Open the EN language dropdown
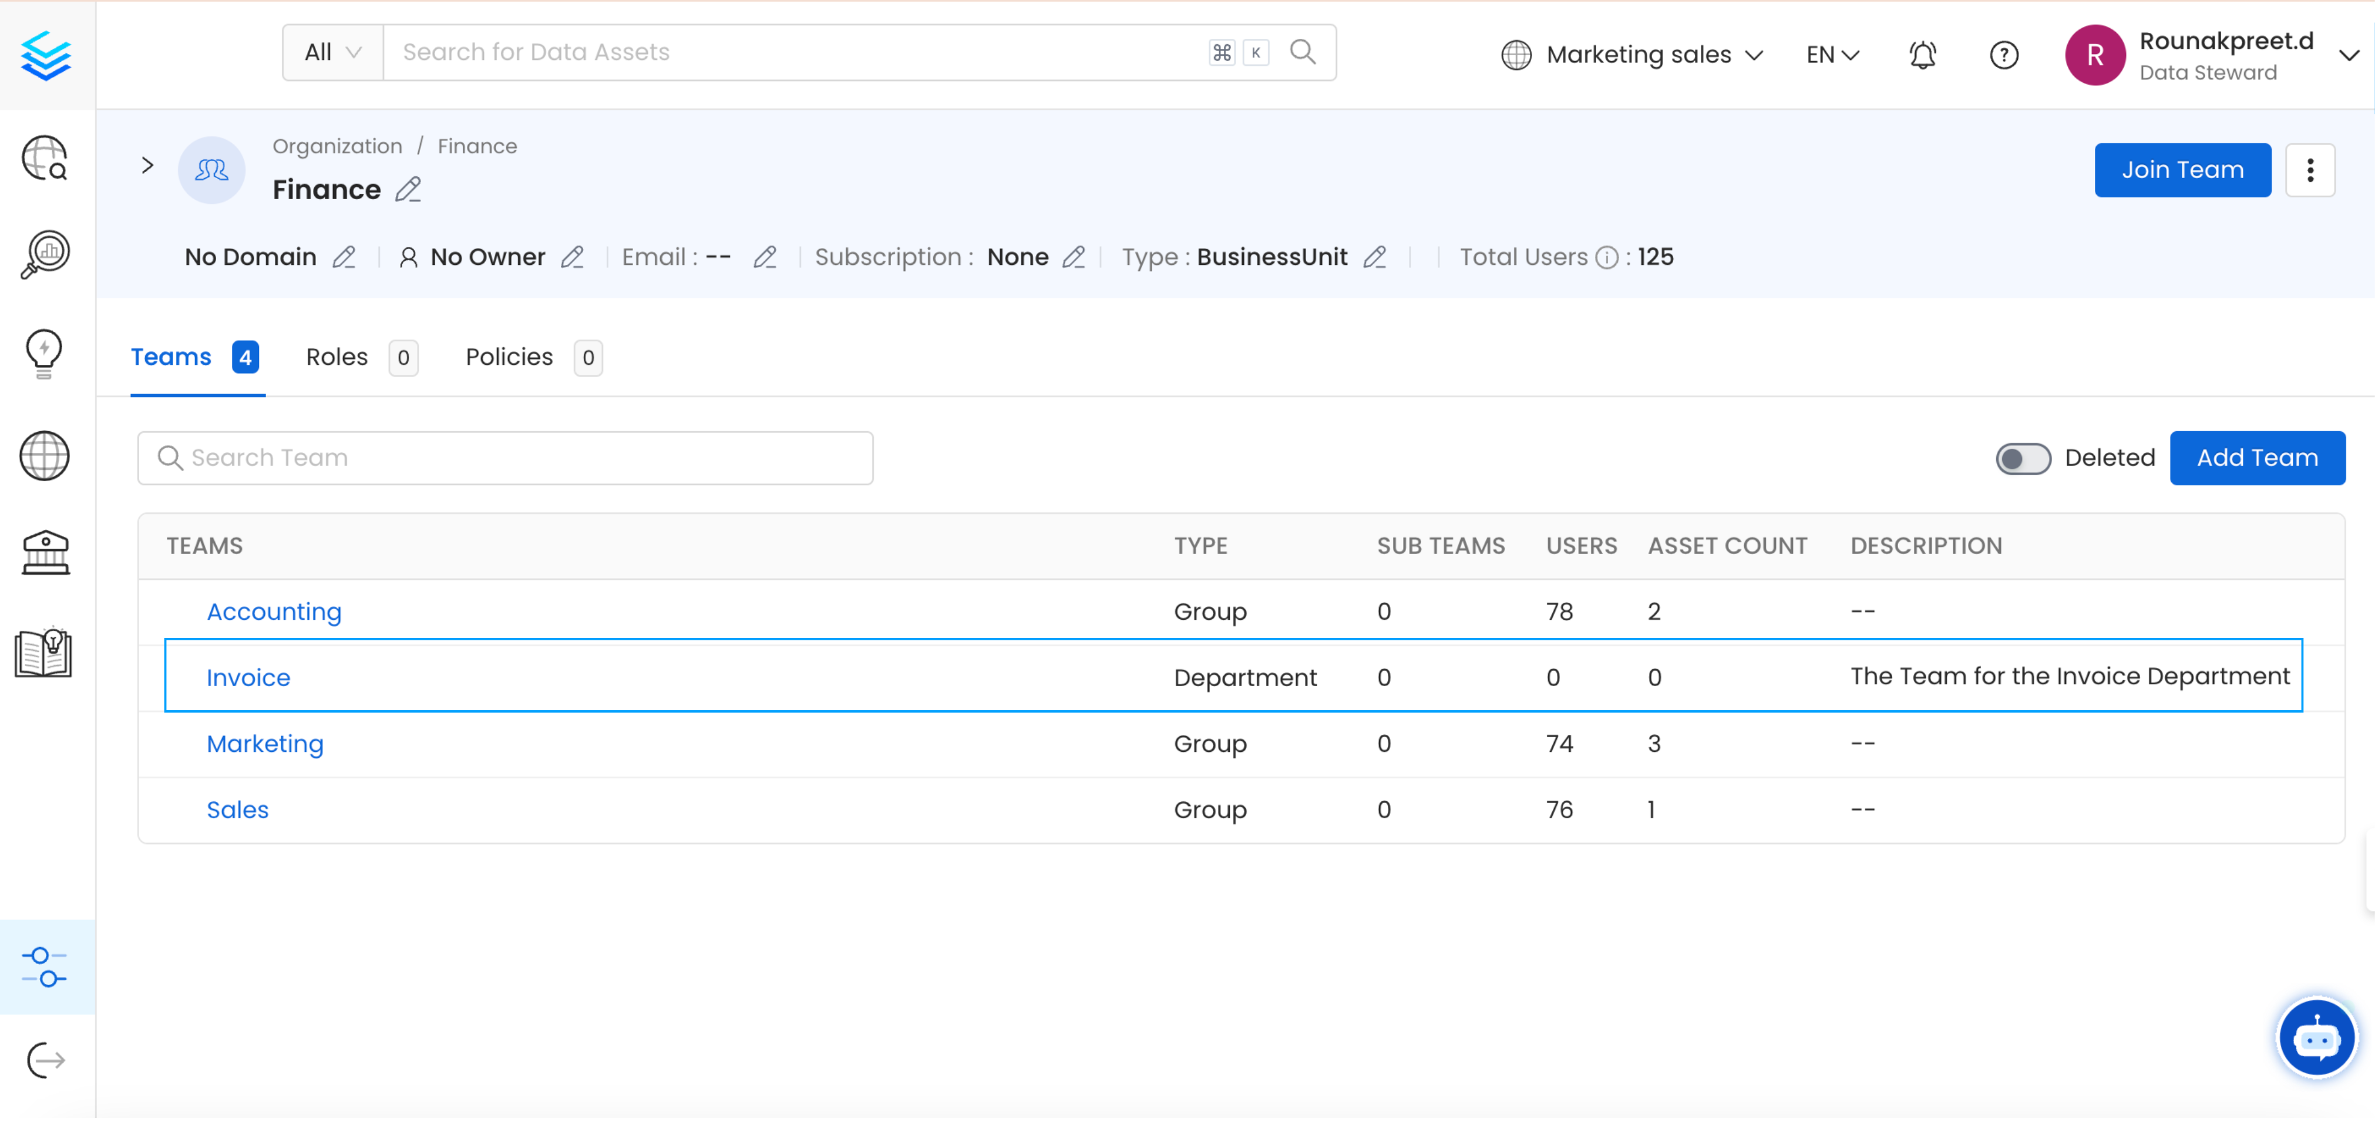The image size is (2375, 1142). point(1832,55)
